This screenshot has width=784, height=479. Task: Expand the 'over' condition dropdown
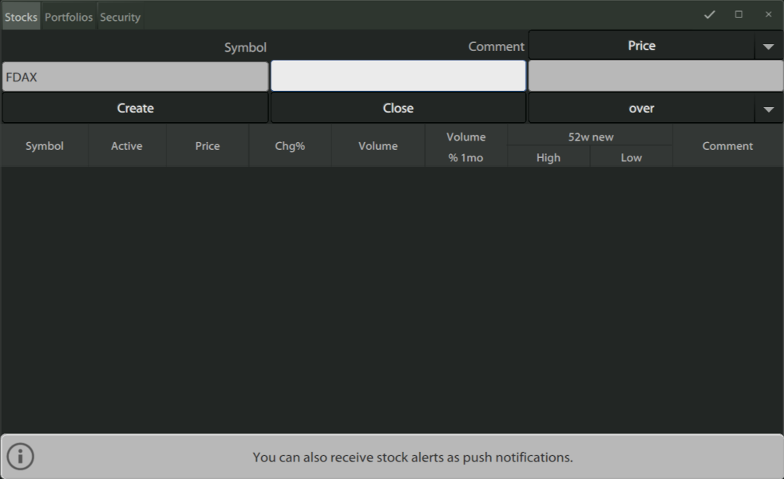tap(768, 109)
